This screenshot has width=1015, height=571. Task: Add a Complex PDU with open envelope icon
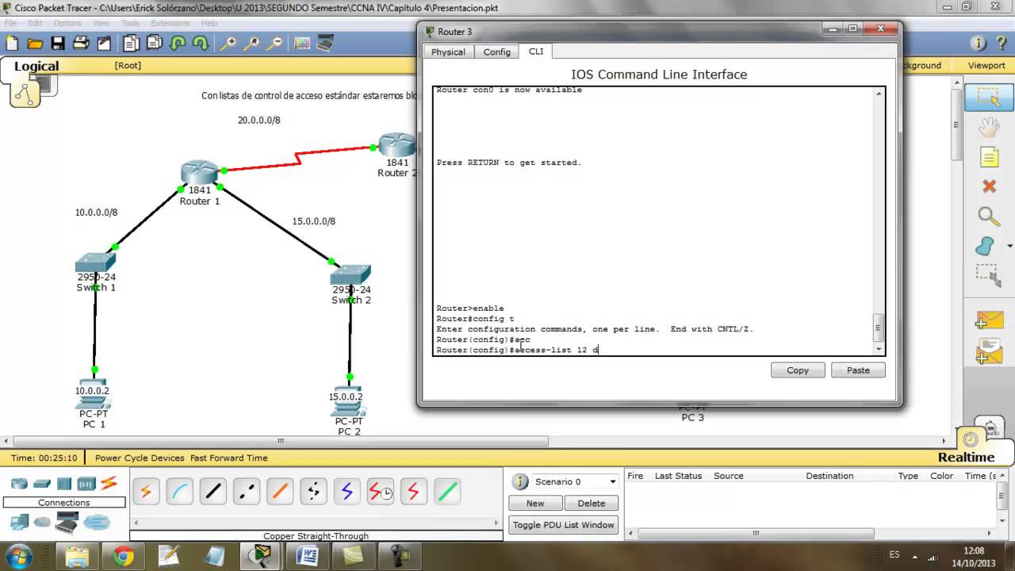(x=989, y=351)
